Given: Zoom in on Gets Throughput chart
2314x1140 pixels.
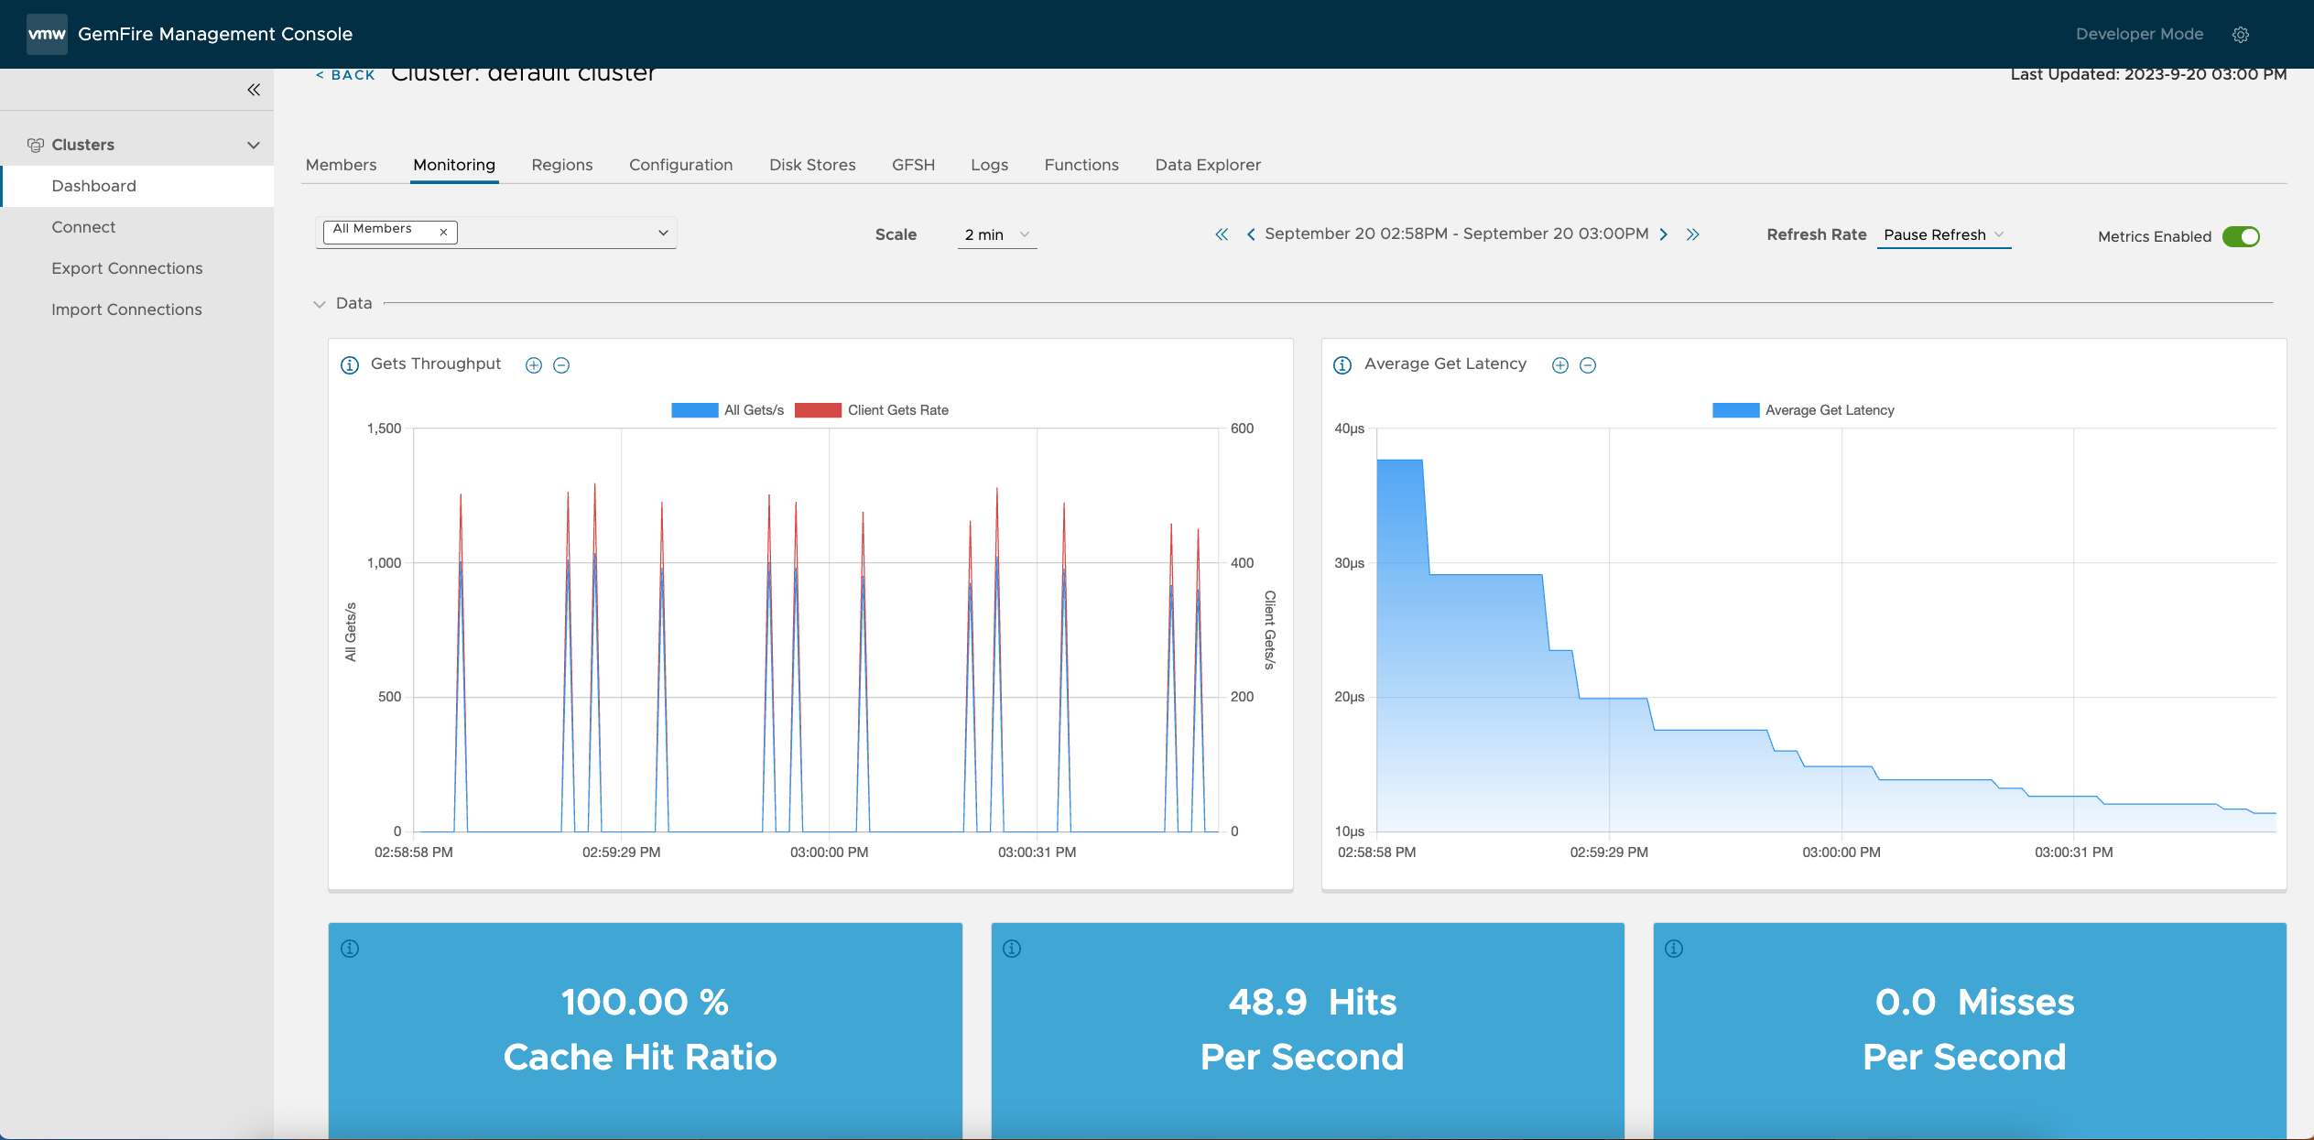Looking at the screenshot, I should pos(534,365).
